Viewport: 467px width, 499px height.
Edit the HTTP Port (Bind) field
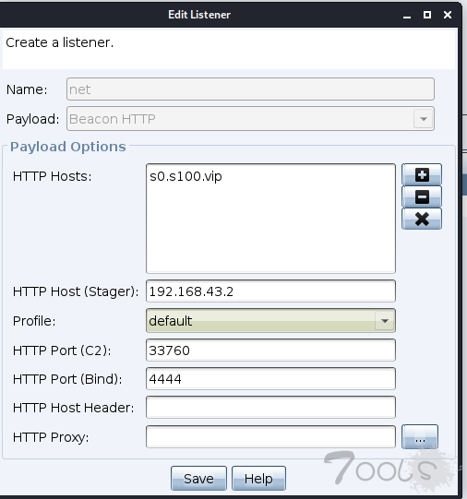click(x=270, y=379)
